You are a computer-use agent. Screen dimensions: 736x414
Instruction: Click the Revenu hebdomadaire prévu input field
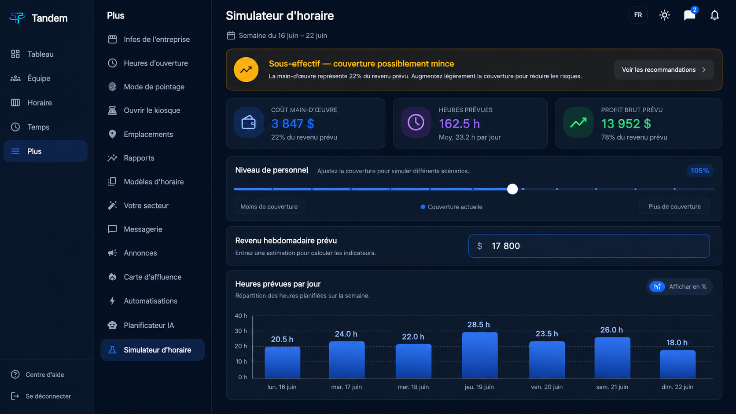point(589,246)
